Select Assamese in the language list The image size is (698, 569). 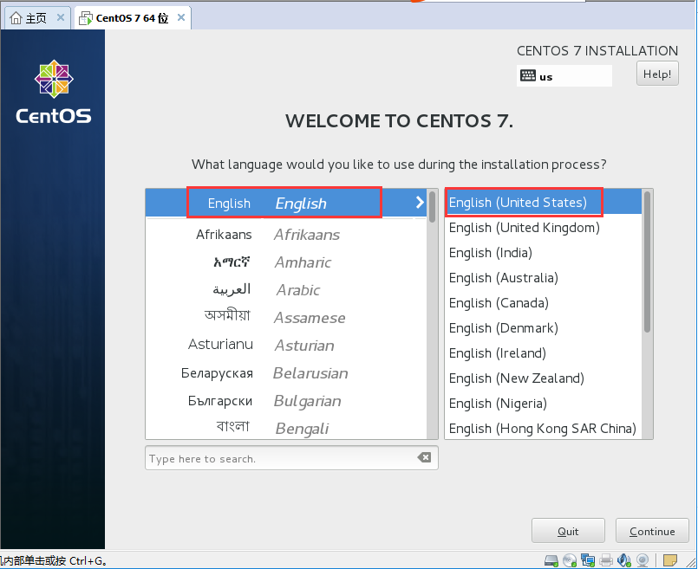(286, 317)
